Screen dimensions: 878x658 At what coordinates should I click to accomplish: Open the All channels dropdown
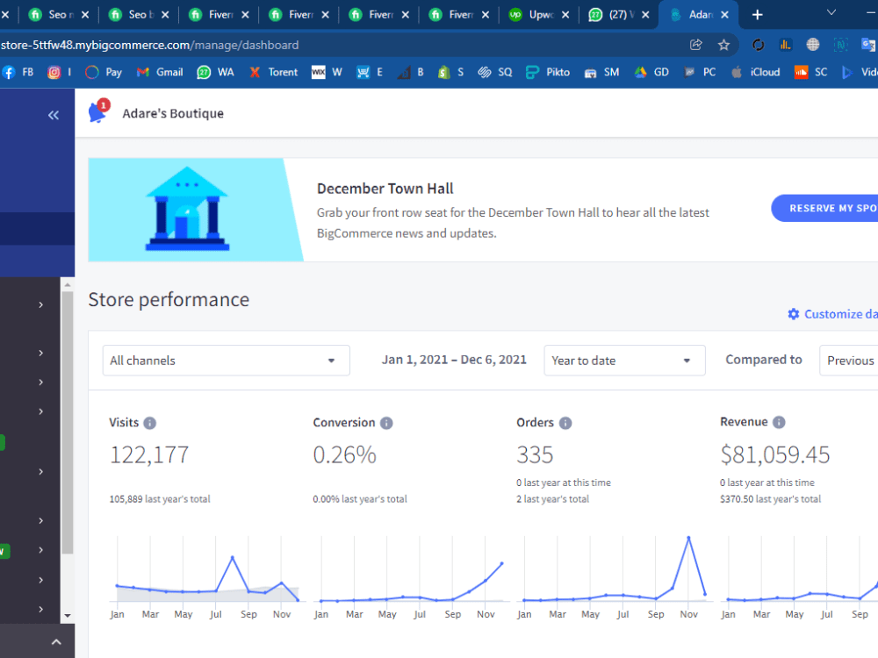pos(227,361)
